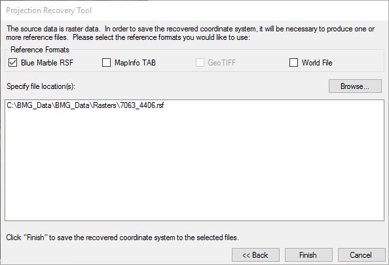Click the MapInfo TAB label text
This screenshot has width=389, height=265.
[135, 63]
